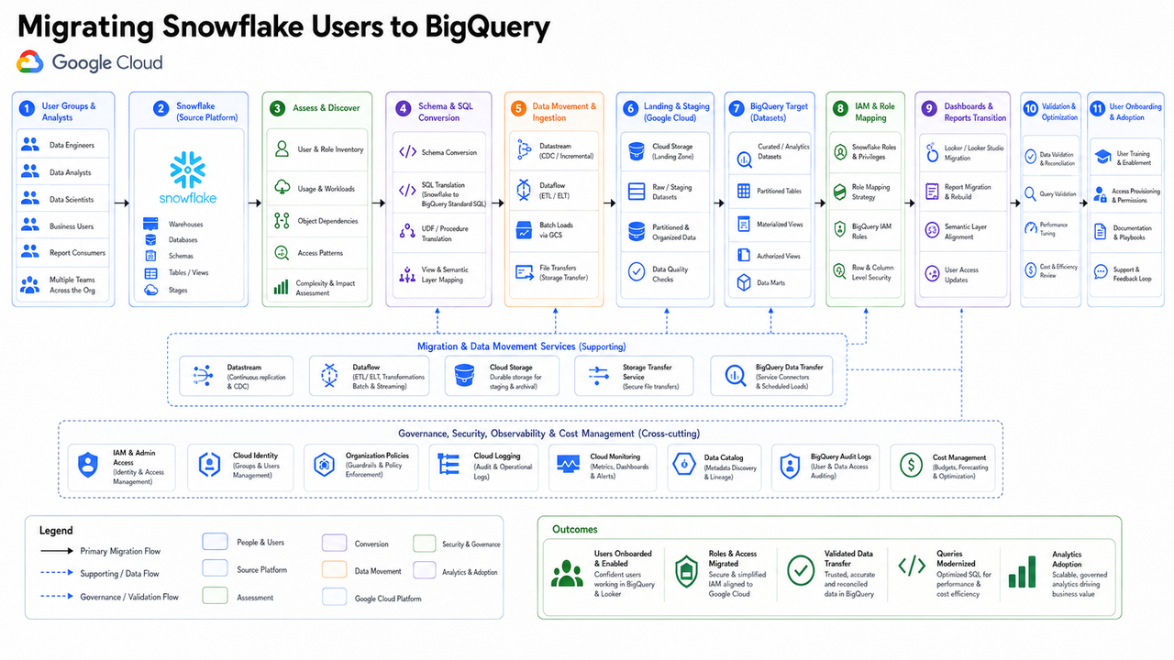This screenshot has height=660, width=1174.
Task: Click the Google Cloud Platform legend swatch
Action: (x=334, y=597)
